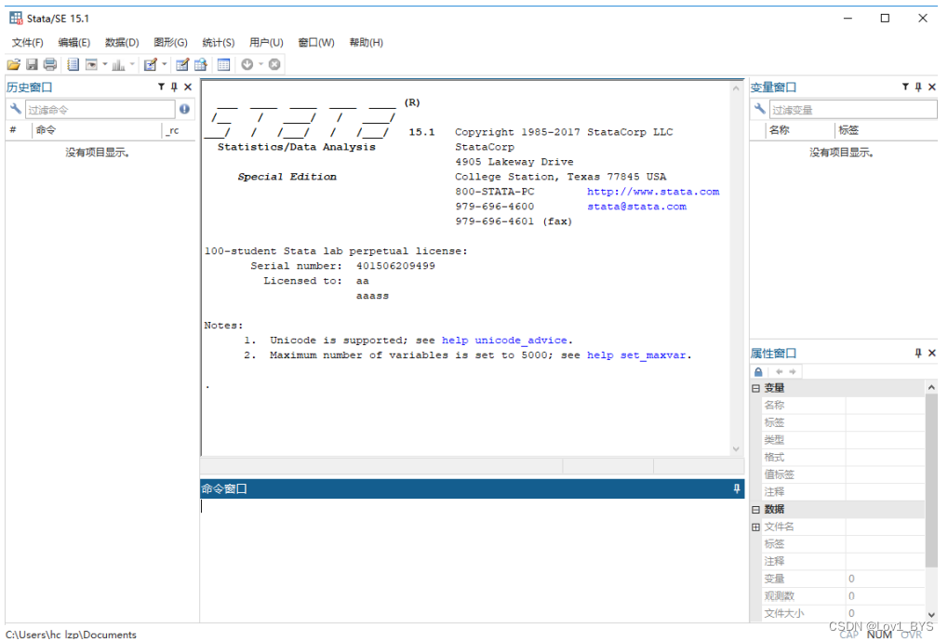Screen dimensions: 948x641
Task: Open the Do-file Editor icon
Action: pyautogui.click(x=151, y=64)
